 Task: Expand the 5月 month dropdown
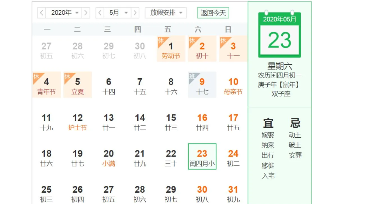click(117, 13)
